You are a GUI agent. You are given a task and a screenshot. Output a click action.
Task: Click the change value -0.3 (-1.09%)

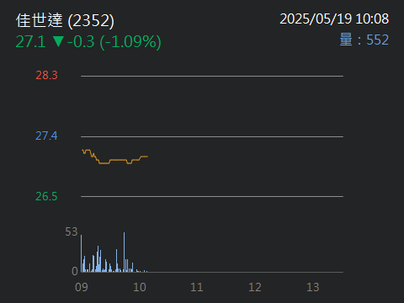pyautogui.click(x=114, y=42)
